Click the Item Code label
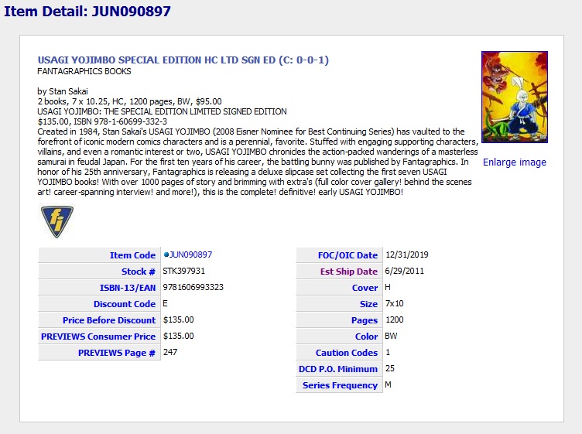 coord(132,255)
